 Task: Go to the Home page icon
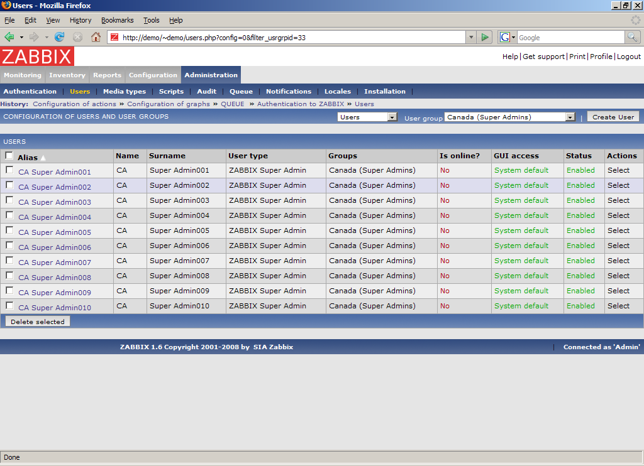click(x=96, y=37)
